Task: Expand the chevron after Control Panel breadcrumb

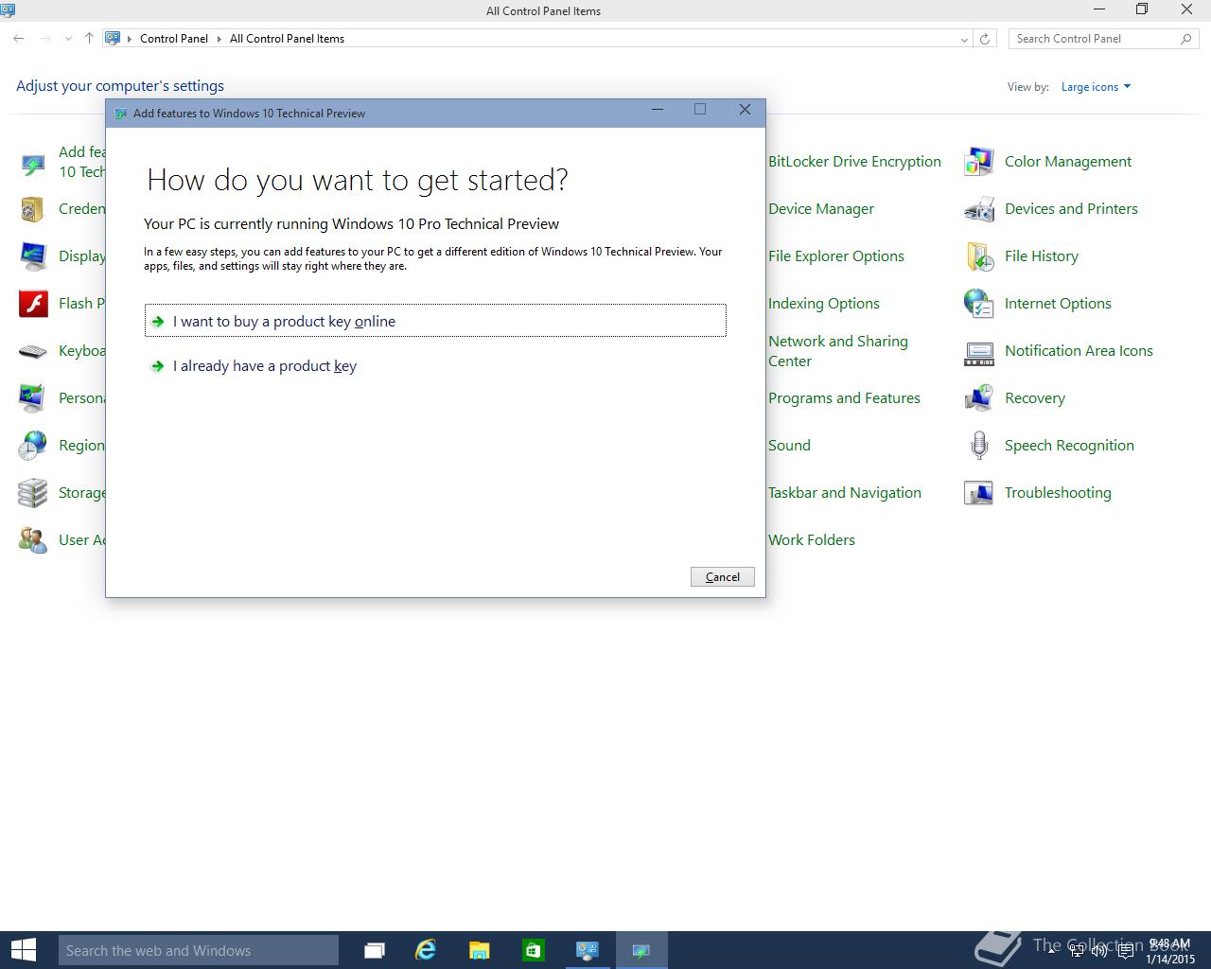Action: pos(219,39)
